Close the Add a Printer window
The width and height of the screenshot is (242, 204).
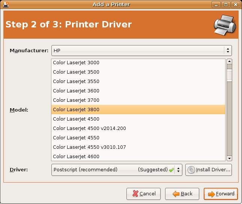tap(236, 5)
